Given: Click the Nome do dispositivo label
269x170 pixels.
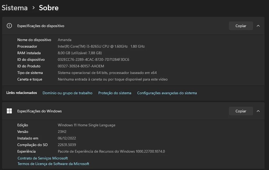Looking at the screenshot, I should 34,40.
